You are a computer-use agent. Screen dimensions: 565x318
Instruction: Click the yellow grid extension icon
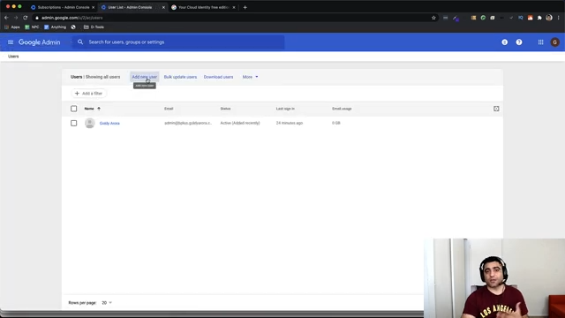[x=473, y=18]
